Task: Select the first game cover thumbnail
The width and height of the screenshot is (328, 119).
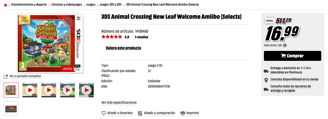Action: (x=11, y=90)
